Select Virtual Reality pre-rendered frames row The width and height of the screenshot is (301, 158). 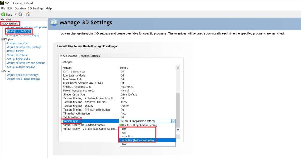90,125
